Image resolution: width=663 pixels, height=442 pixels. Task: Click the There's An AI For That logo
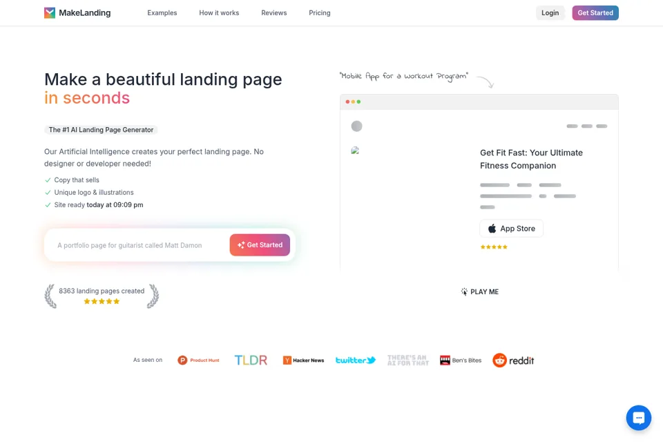click(408, 360)
